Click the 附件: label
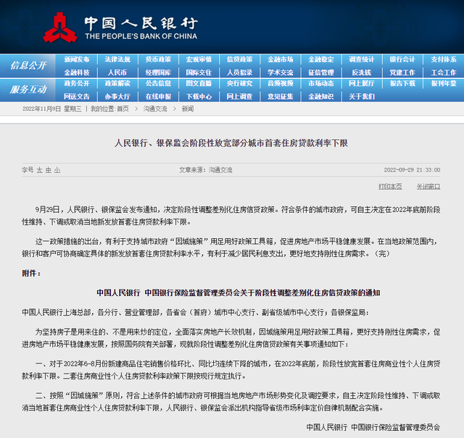 pyautogui.click(x=31, y=274)
